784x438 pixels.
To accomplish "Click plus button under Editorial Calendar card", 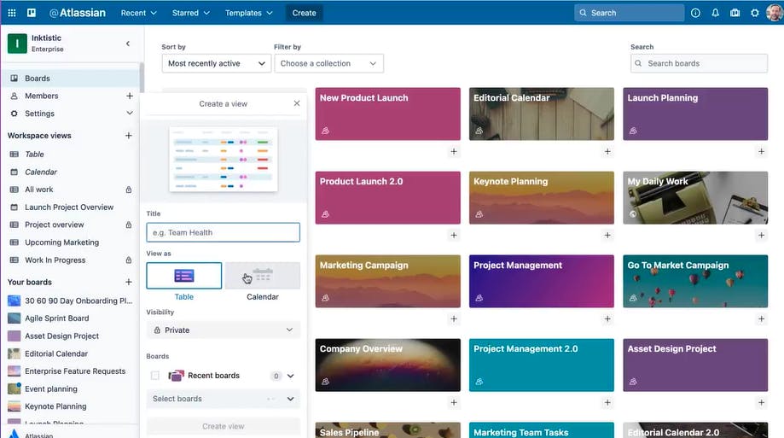I will 607,151.
